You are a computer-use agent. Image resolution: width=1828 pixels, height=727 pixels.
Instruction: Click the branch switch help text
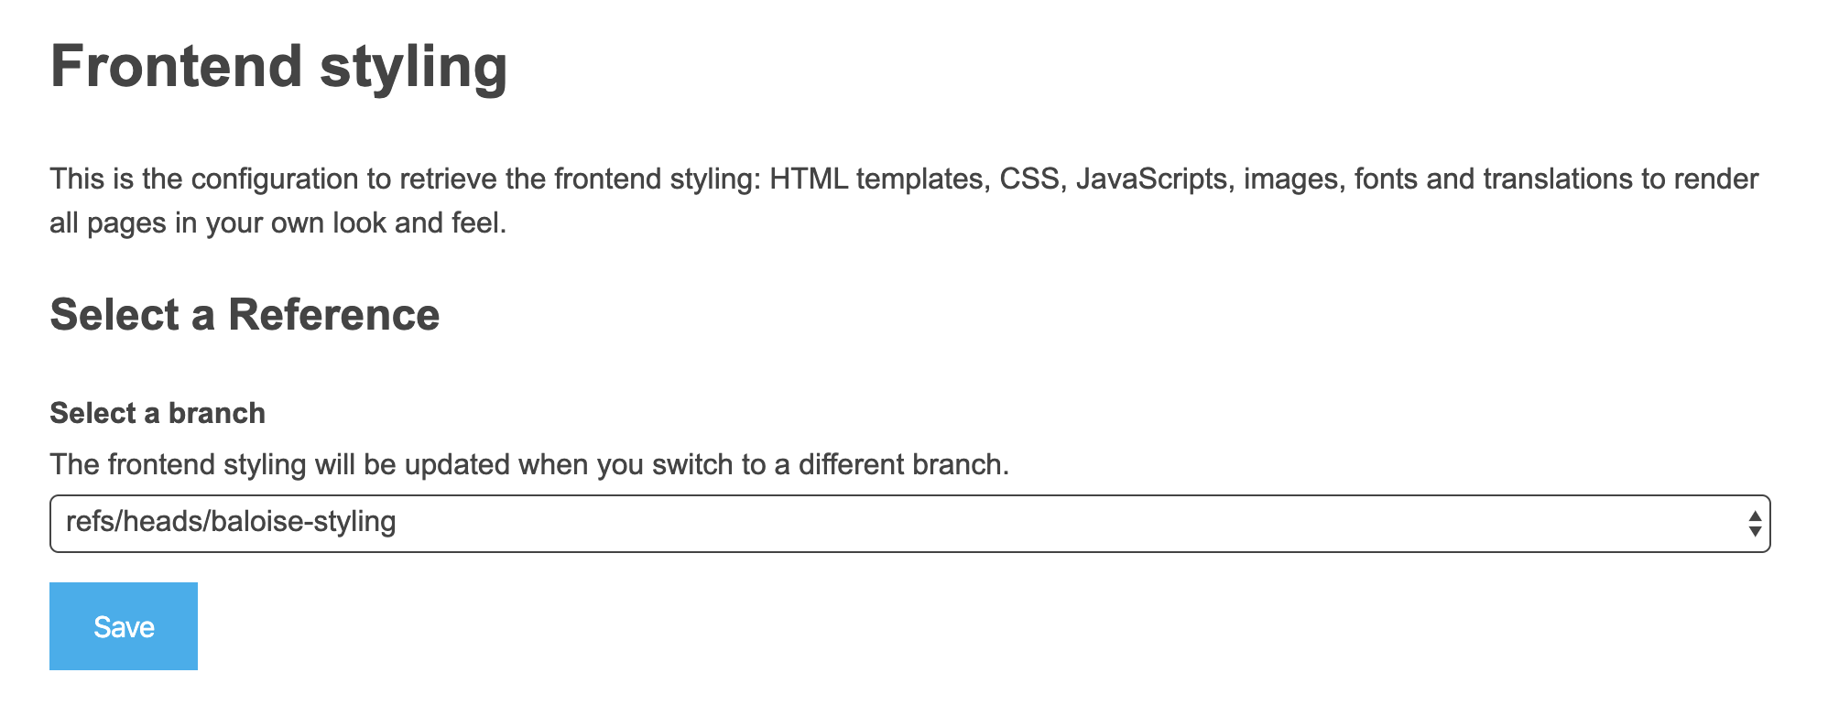coord(529,464)
